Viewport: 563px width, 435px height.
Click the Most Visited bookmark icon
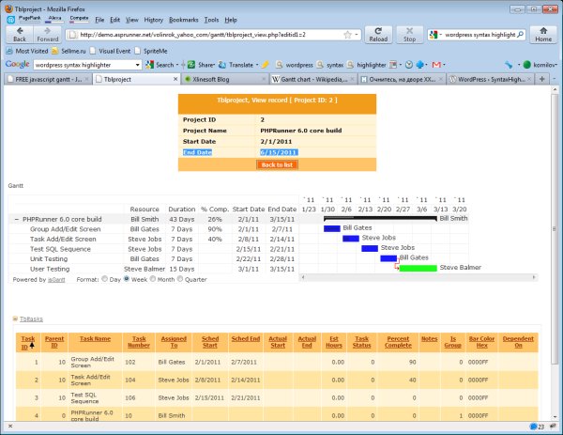coord(9,51)
